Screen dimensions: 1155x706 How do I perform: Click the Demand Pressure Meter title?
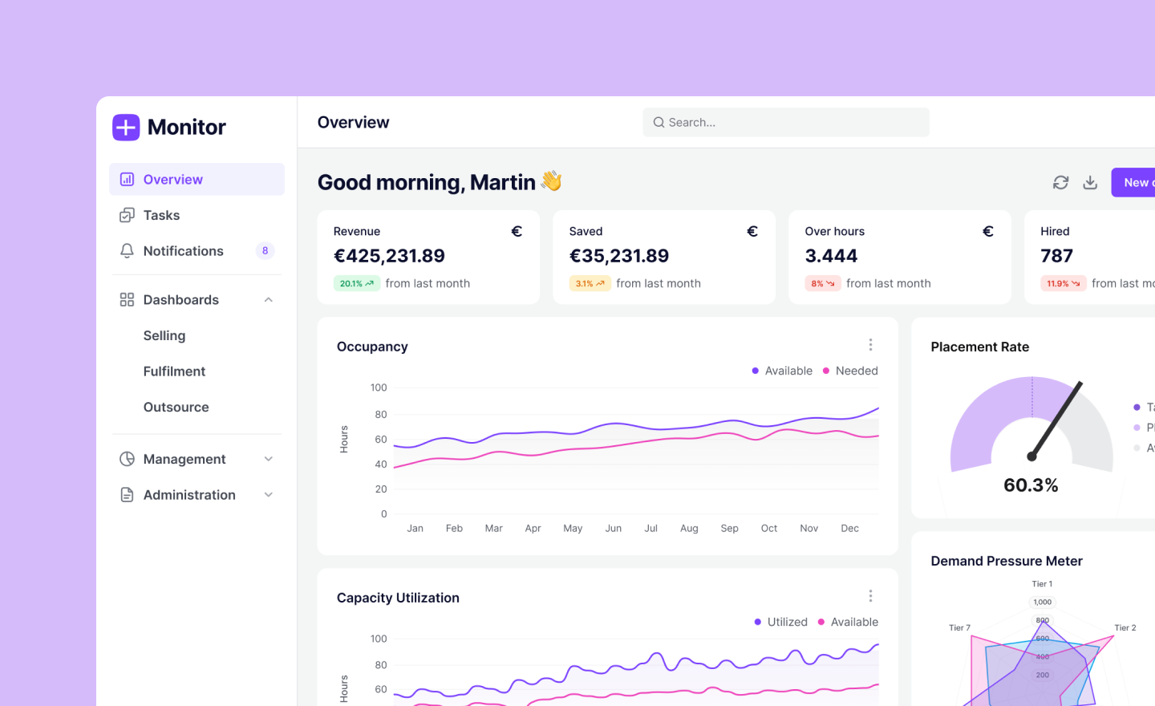pos(1007,561)
